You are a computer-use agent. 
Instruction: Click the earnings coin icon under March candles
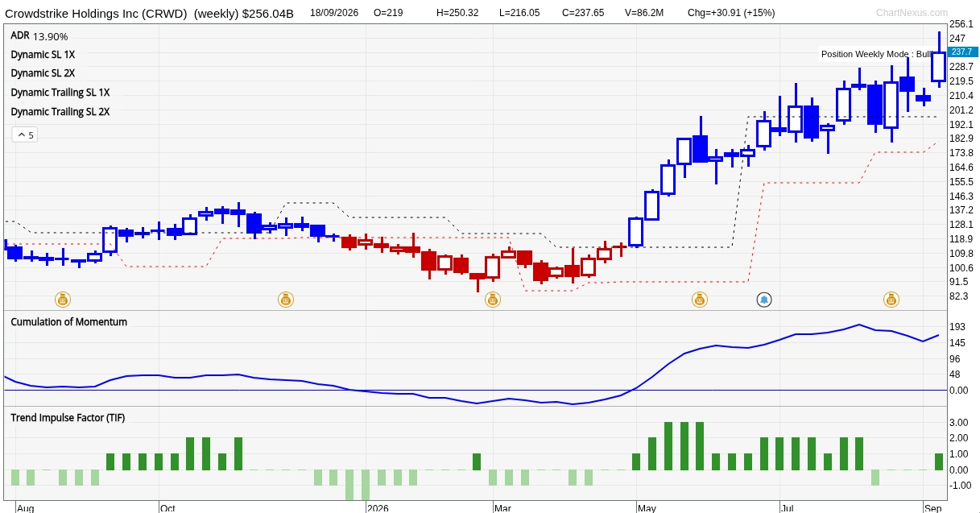click(x=493, y=300)
